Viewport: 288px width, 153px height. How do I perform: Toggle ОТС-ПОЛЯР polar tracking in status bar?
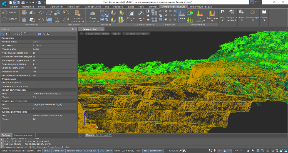[x=105, y=151]
